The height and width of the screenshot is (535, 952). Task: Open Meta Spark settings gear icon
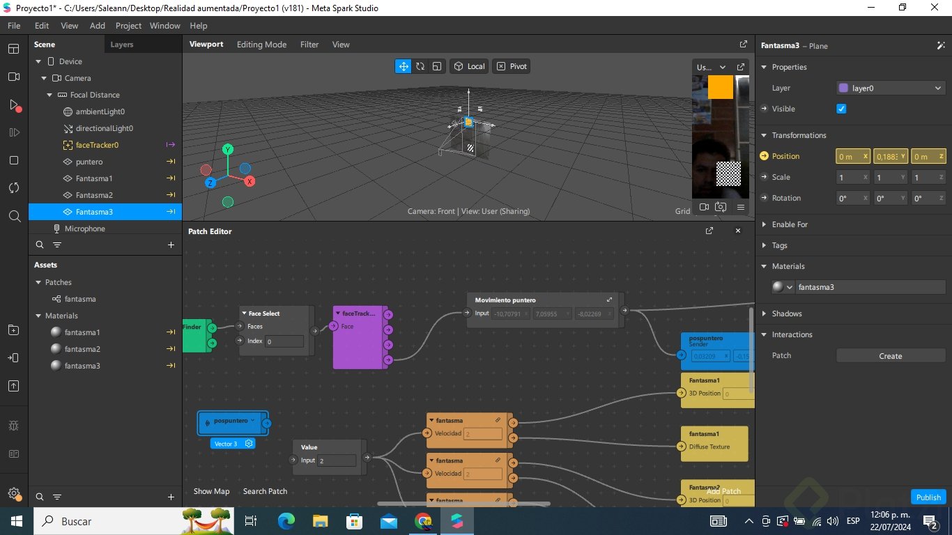14,493
